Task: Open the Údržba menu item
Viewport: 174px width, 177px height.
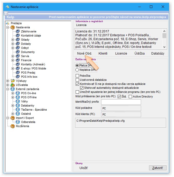Action: click(140, 54)
